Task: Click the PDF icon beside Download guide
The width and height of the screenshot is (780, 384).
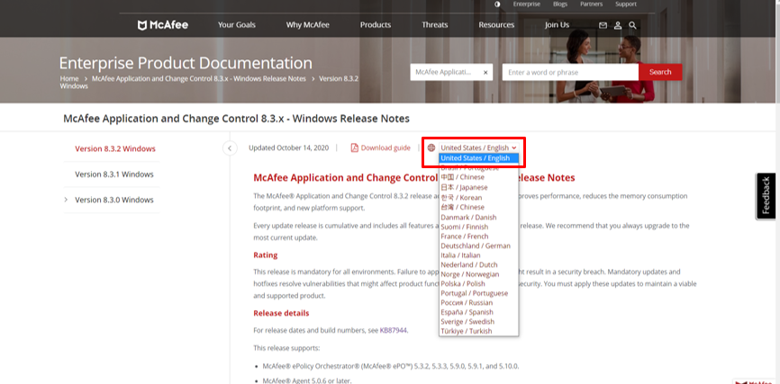Action: (355, 147)
